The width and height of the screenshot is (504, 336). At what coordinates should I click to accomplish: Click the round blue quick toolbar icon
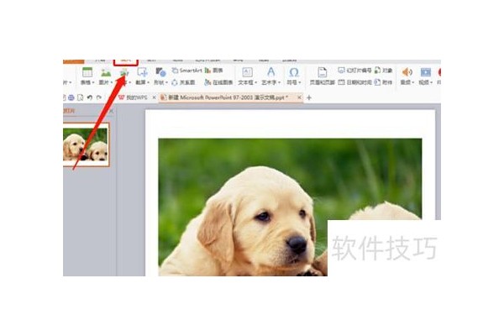[x=71, y=97]
